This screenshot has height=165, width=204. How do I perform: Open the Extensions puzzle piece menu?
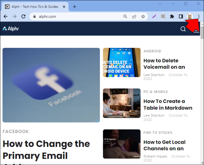click(x=172, y=16)
